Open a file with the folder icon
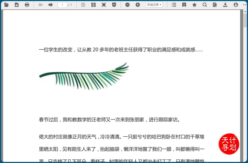Image resolution: width=248 pixels, height=163 pixels. (6, 5)
